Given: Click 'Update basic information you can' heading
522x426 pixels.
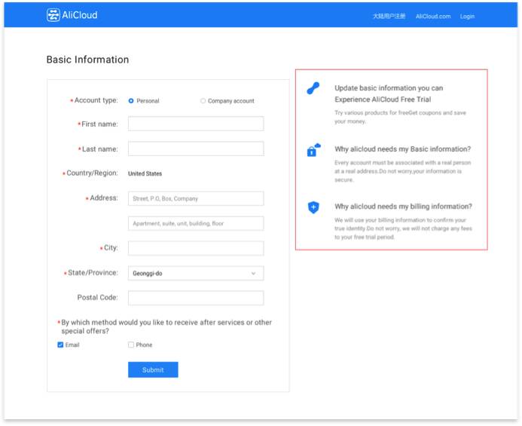Looking at the screenshot, I should (389, 88).
